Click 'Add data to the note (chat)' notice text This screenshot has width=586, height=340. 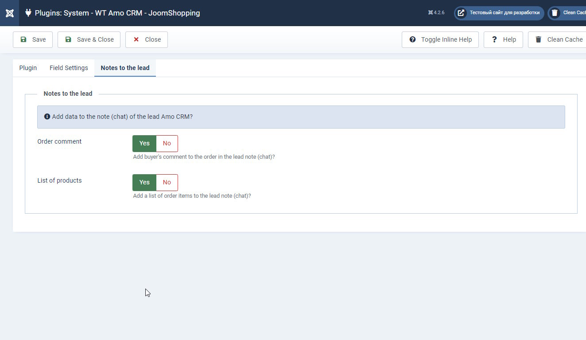tap(122, 117)
